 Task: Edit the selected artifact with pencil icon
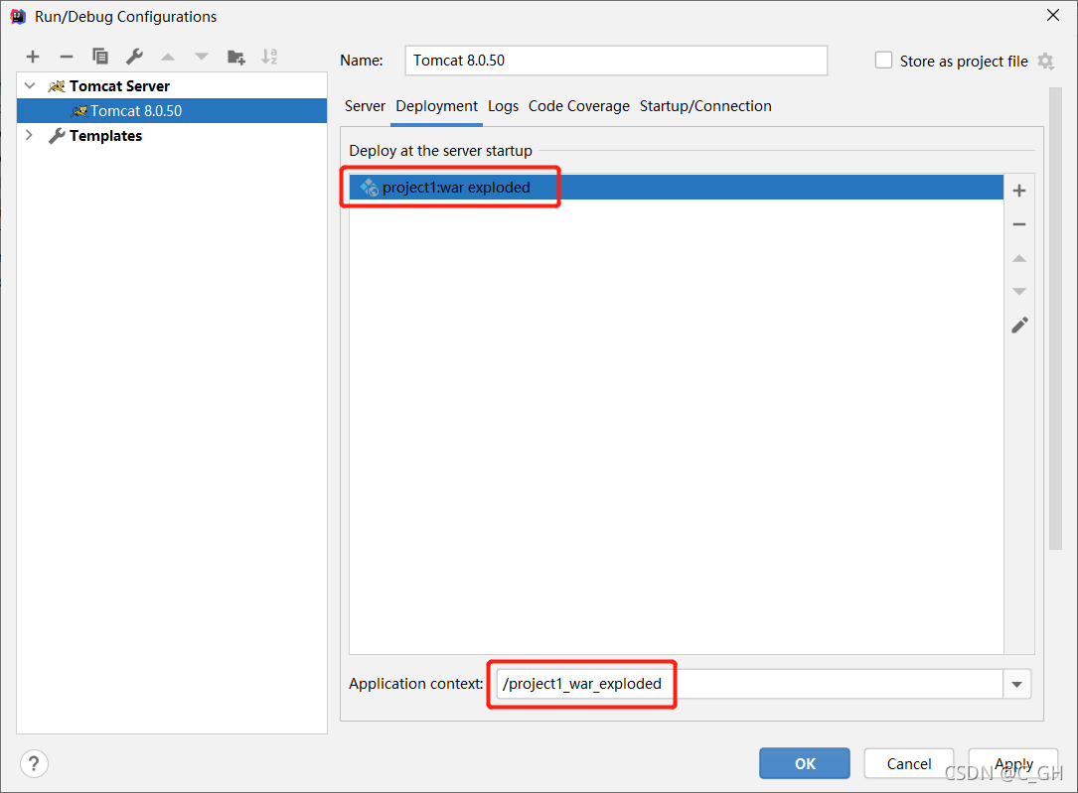tap(1019, 325)
